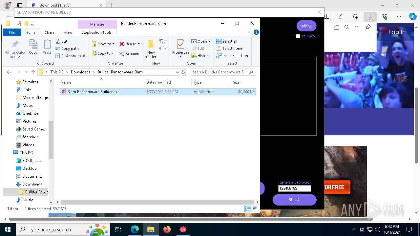Open Documents in navigation tree
The height and width of the screenshot is (236, 420).
(32, 176)
